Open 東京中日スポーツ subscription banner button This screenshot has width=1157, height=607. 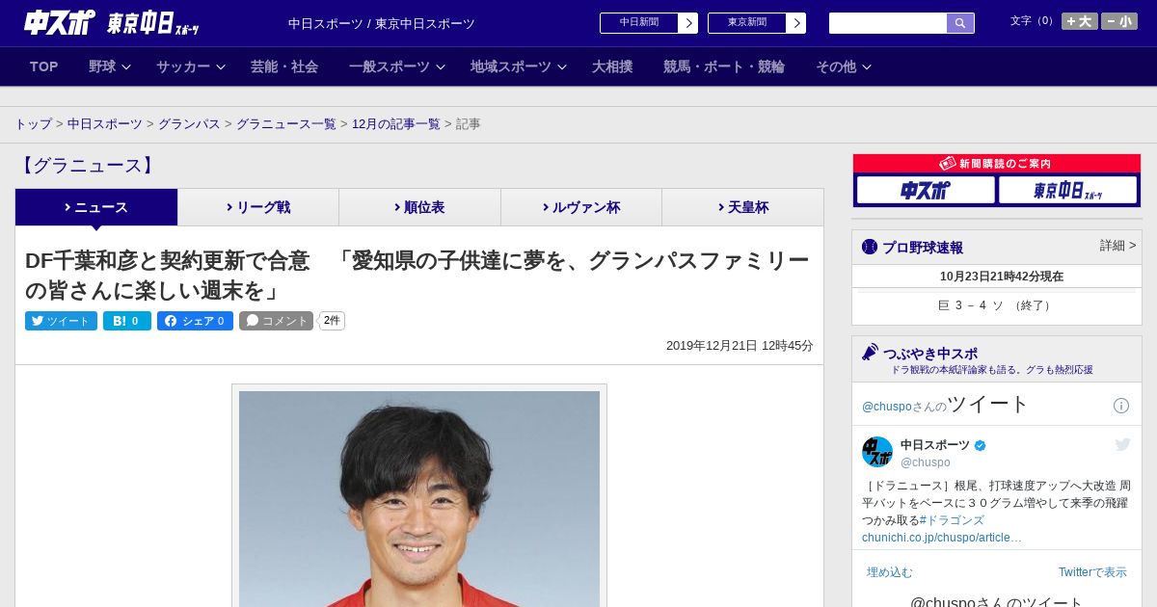coord(1067,190)
